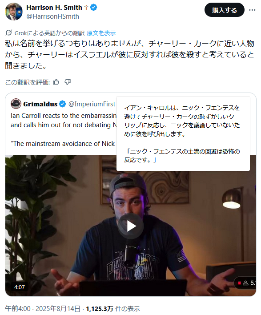
Task: Click Grimaldus's verified badge
Action: 63,104
